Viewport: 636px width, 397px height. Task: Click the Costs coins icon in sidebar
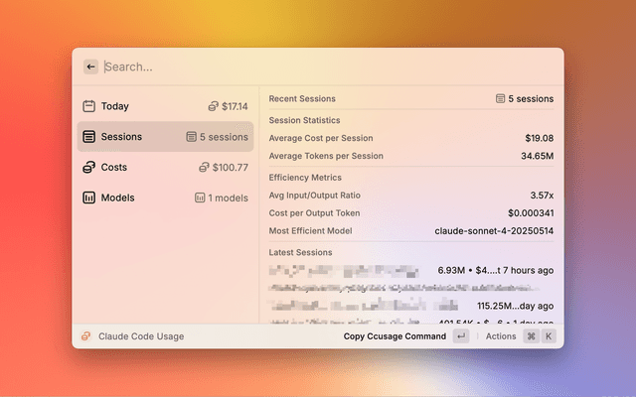pos(88,168)
